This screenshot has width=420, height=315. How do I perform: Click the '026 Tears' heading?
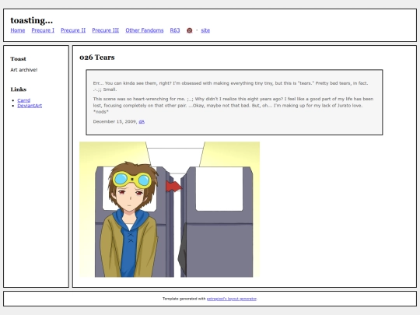(97, 58)
